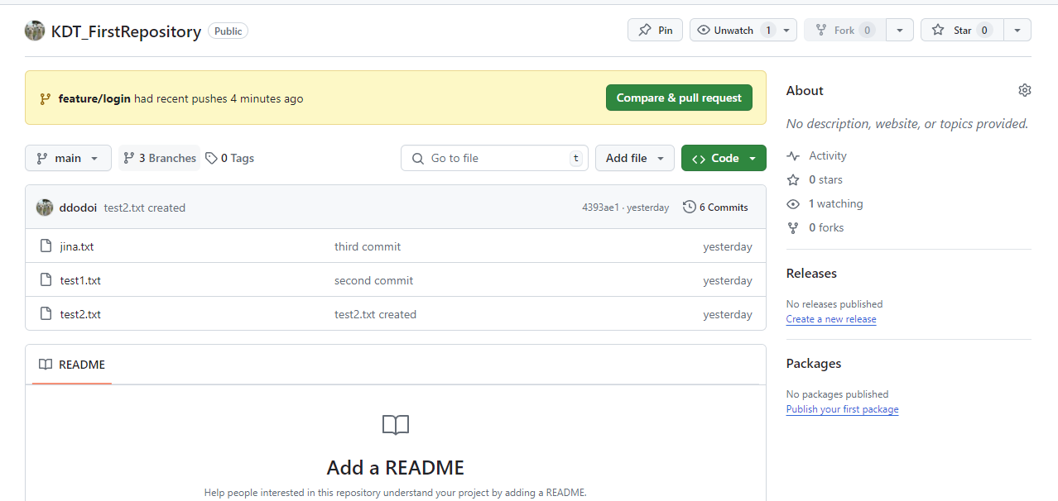Click Publish your first package link
Viewport: 1058px width, 501px height.
(x=842, y=409)
